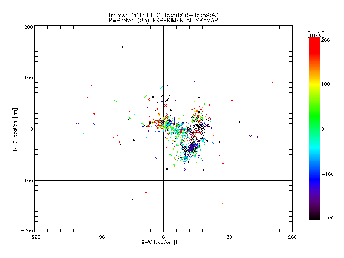
Task: Click the title line 'Tromsø 20151110 15:58:00-15:59:43'
Action: [x=163, y=15]
